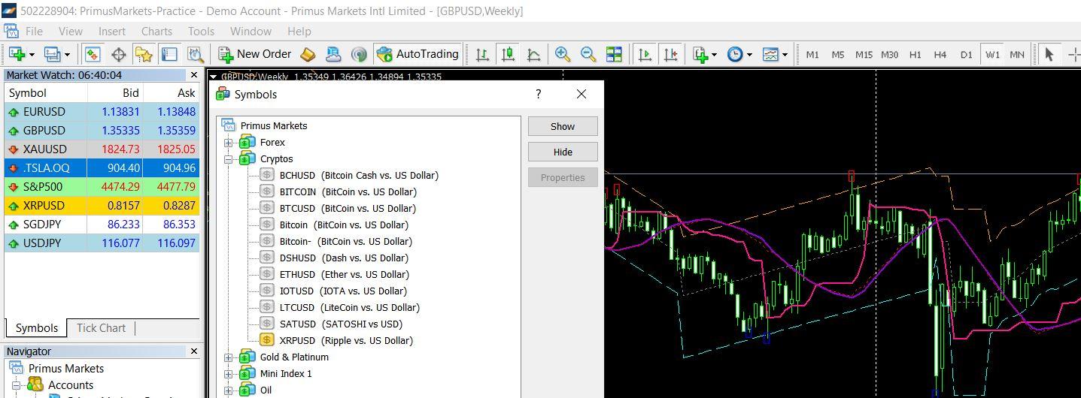Toggle the Market Watch panel icon
The height and width of the screenshot is (398, 1081).
[x=93, y=54]
